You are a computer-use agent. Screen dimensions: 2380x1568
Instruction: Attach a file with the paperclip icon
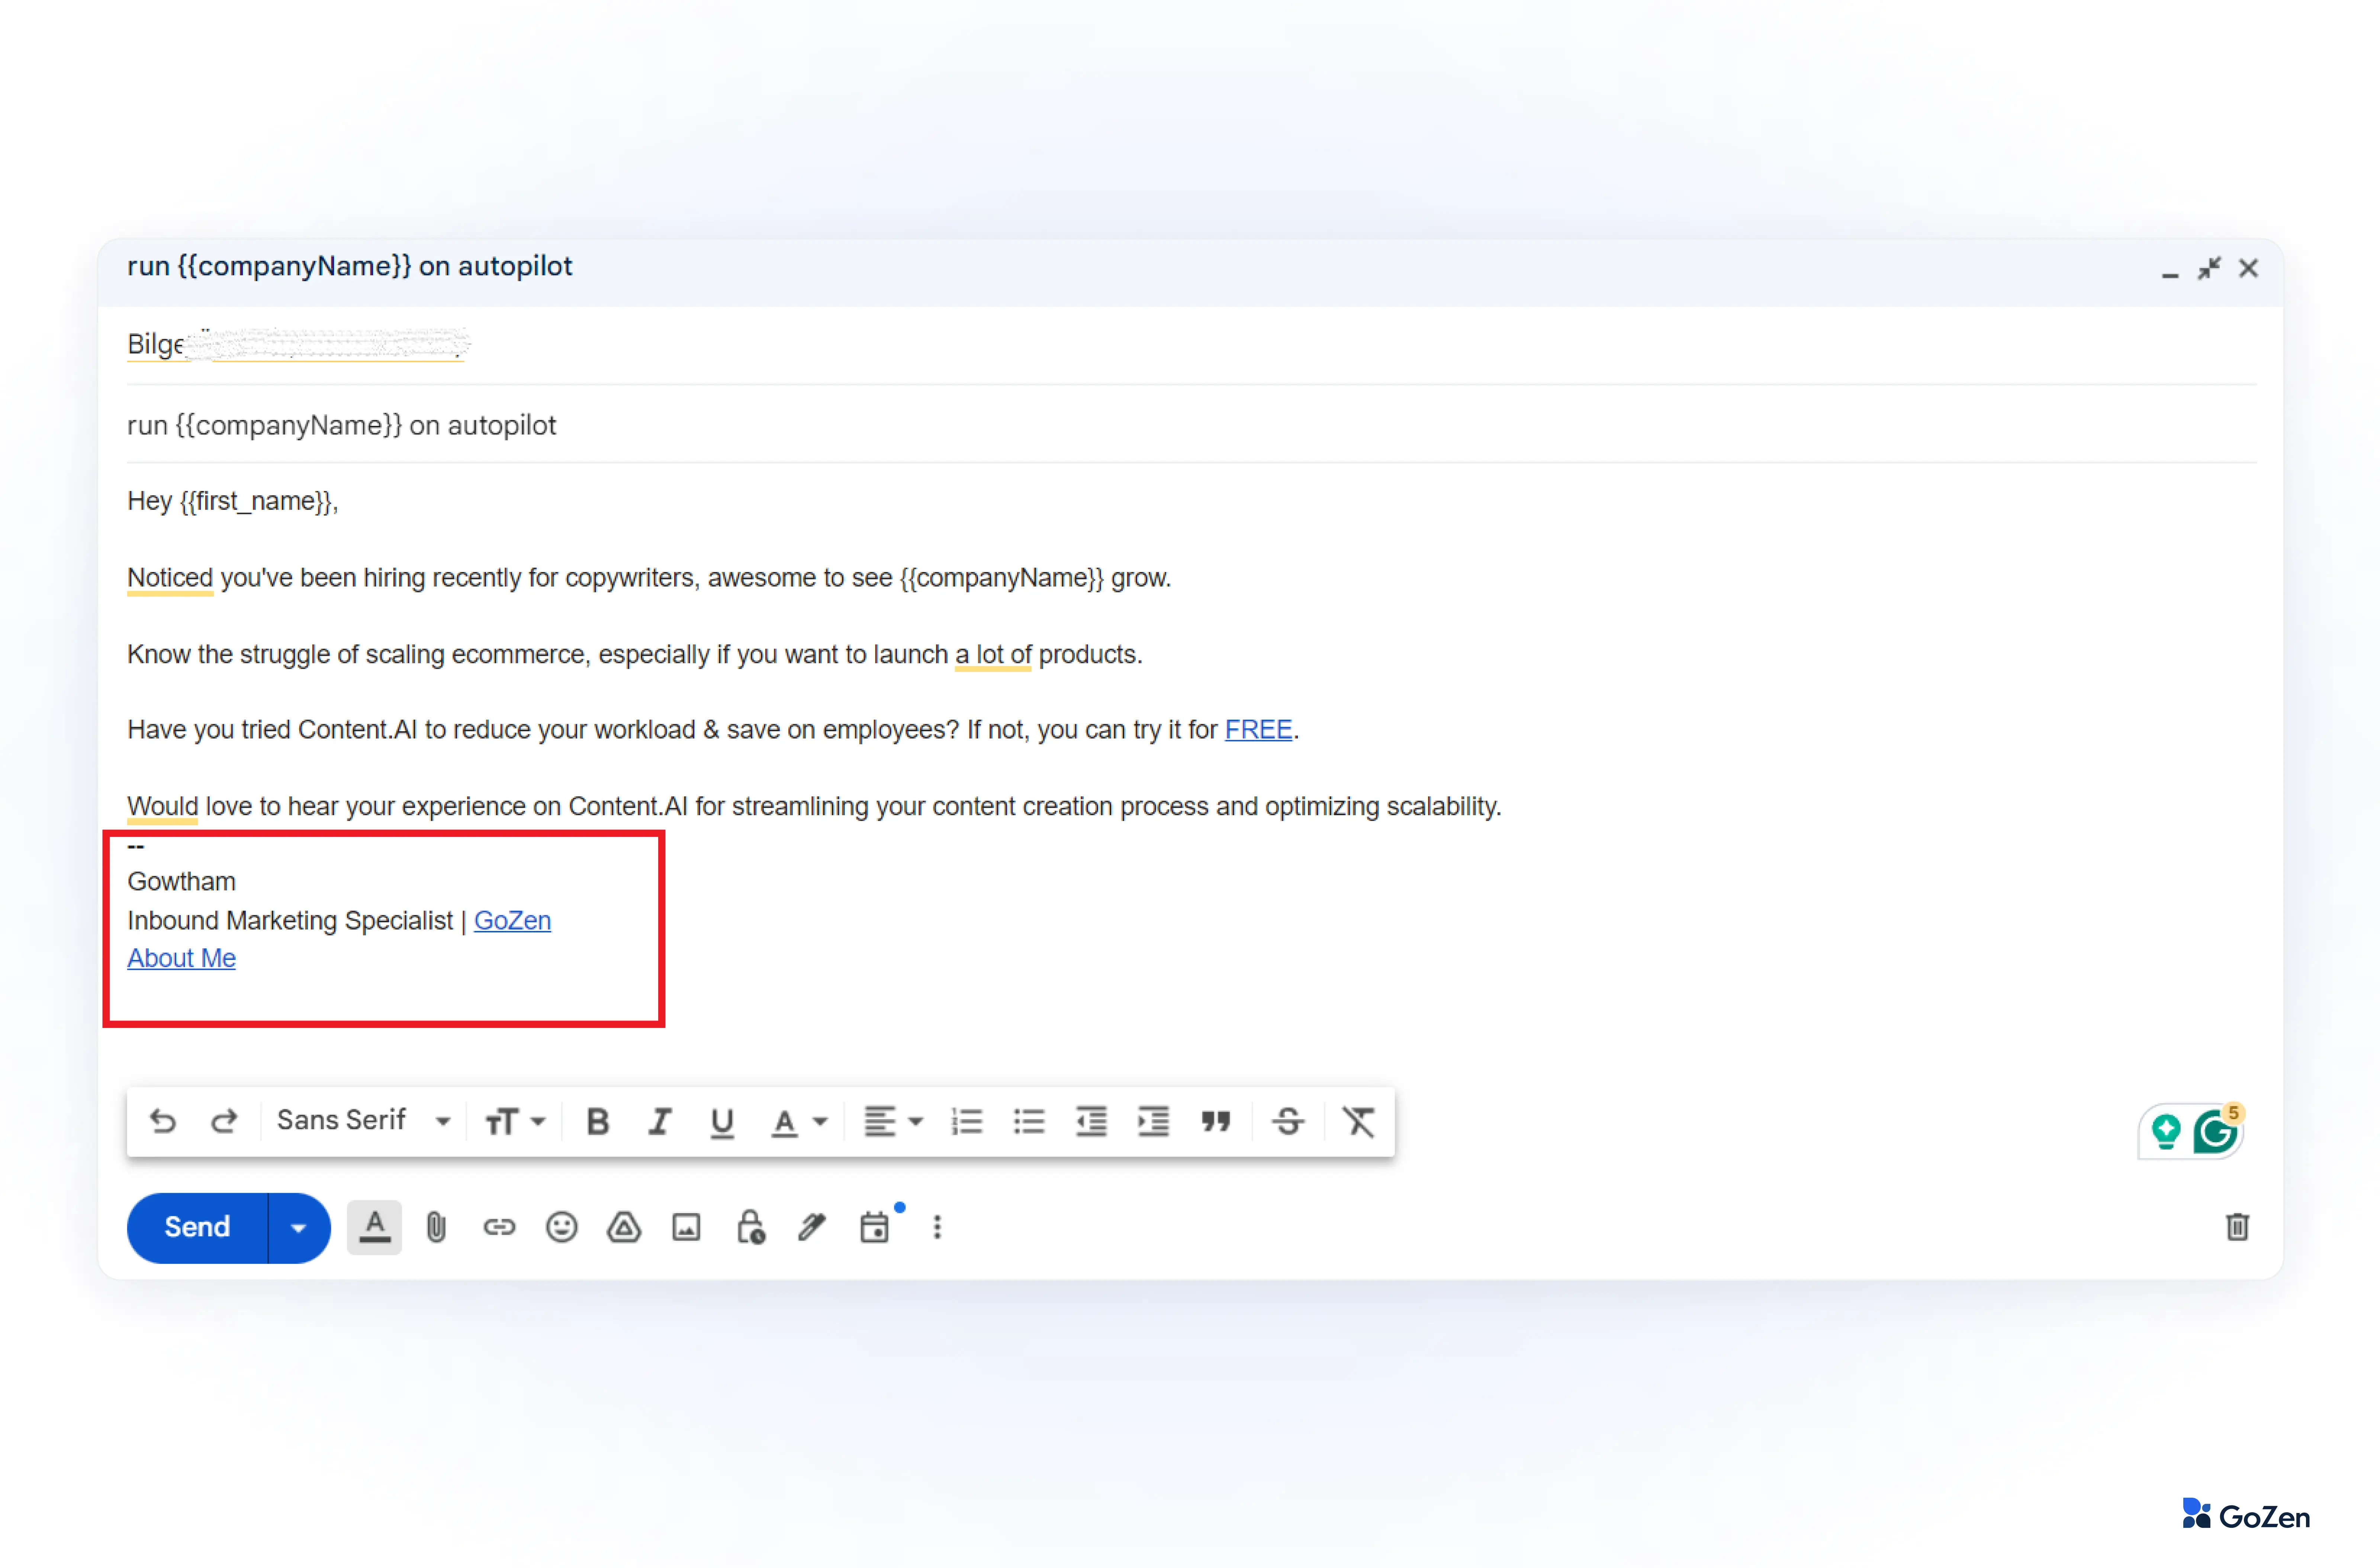[436, 1227]
